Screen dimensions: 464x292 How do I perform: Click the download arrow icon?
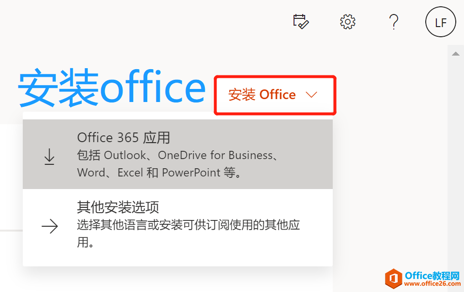[49, 157]
